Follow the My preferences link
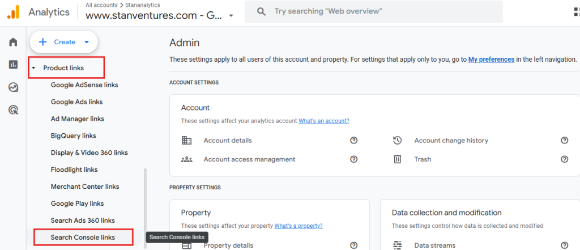 [x=491, y=59]
